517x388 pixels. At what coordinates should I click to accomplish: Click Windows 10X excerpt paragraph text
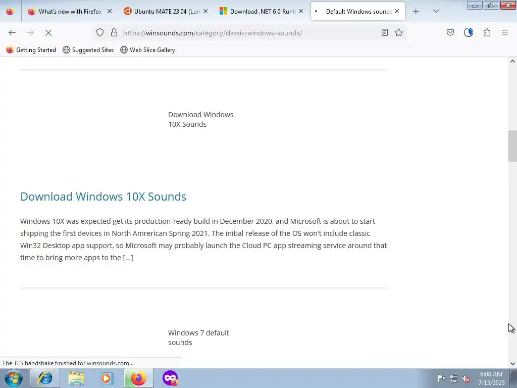(x=203, y=239)
